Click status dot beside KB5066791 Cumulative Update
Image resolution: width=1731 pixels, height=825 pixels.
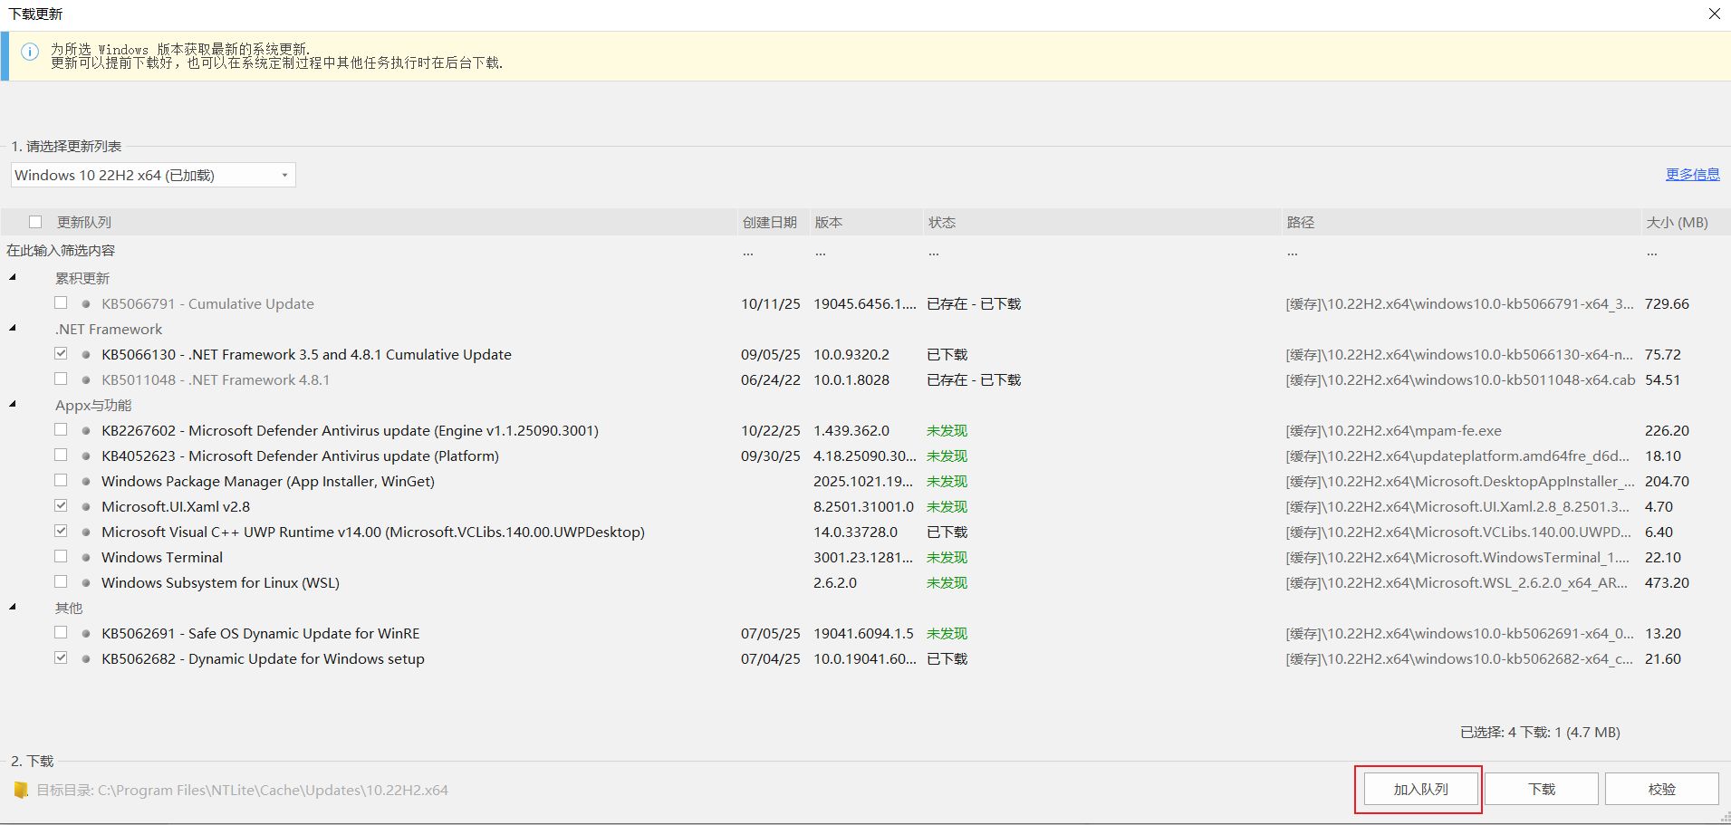(x=86, y=304)
